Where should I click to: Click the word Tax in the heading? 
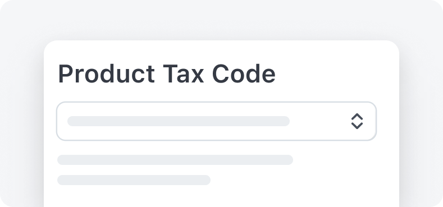tap(184, 74)
